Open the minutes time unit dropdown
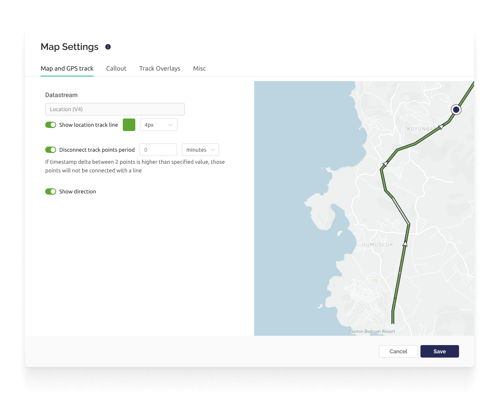Image resolution: width=499 pixels, height=395 pixels. 200,150
